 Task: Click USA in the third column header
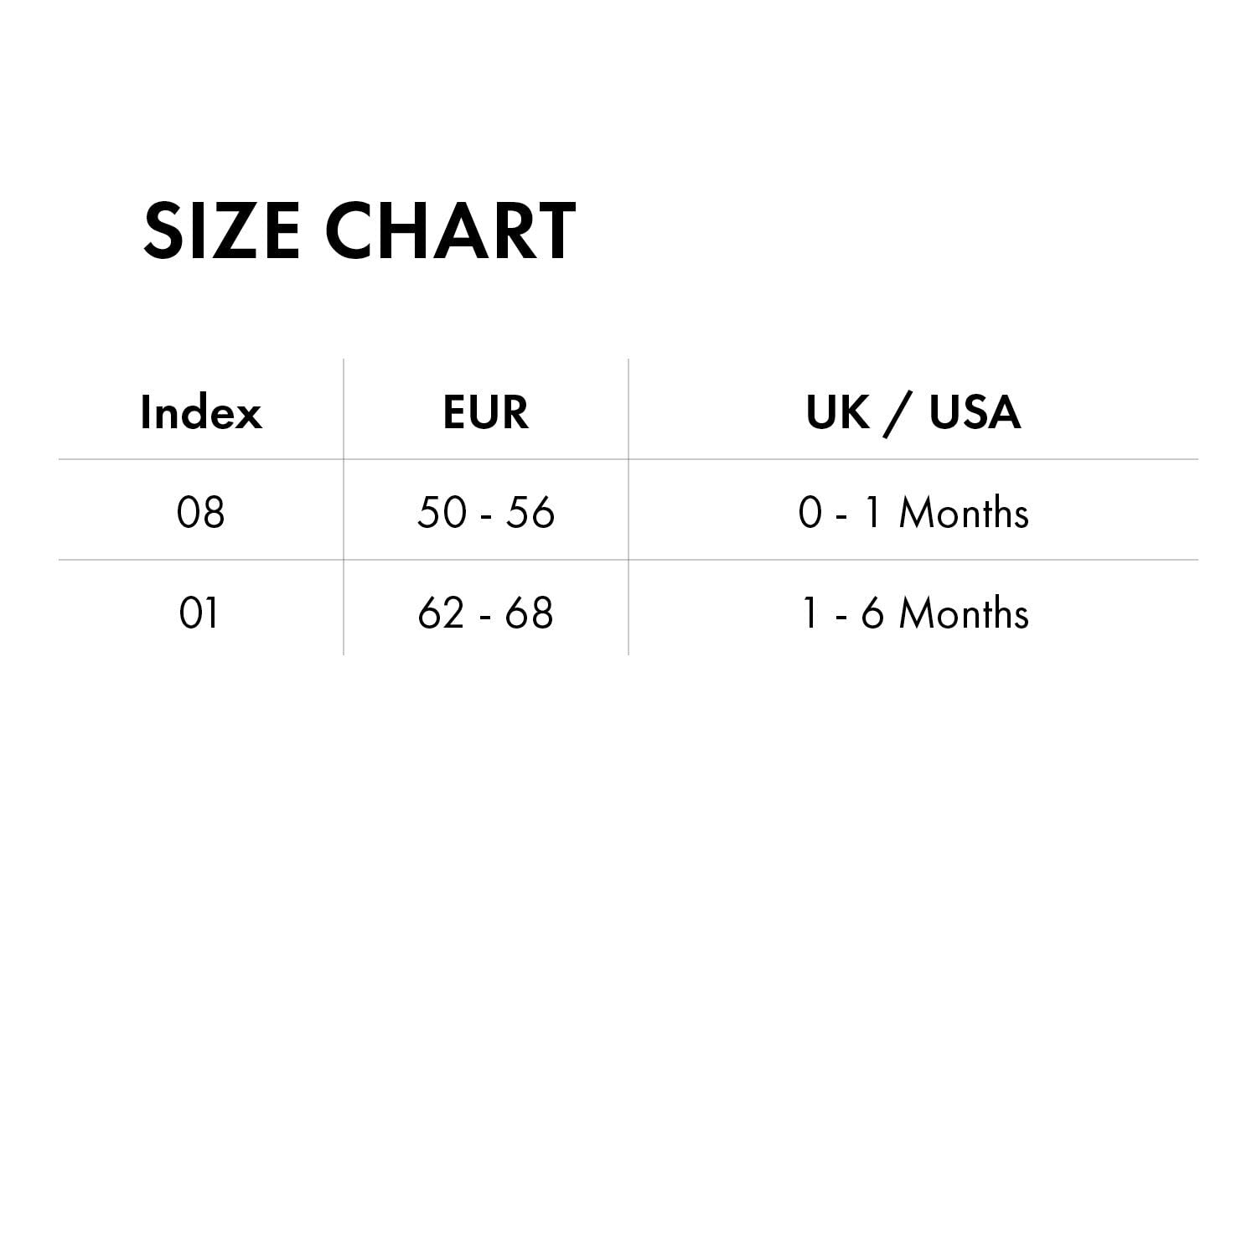[975, 412]
